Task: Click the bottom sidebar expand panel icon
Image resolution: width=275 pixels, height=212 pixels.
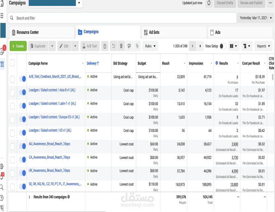Action: pos(2,208)
